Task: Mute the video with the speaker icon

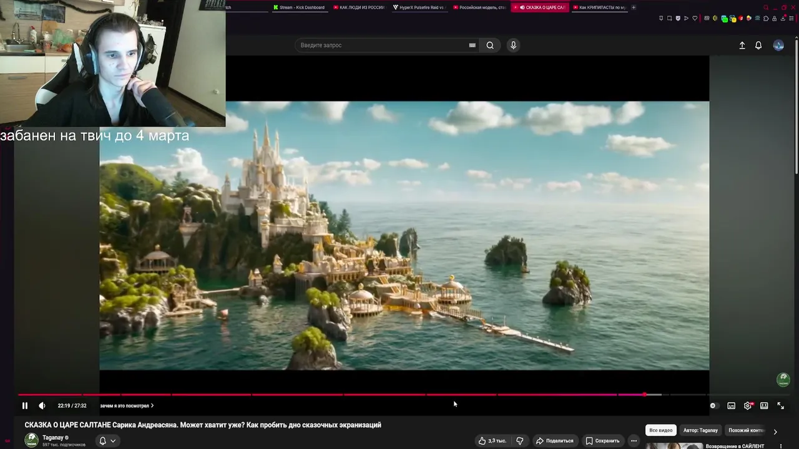Action: tap(42, 405)
